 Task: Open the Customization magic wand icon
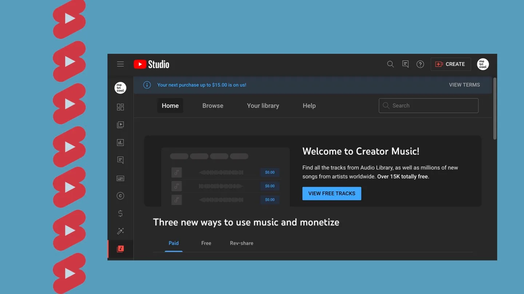tap(120, 231)
